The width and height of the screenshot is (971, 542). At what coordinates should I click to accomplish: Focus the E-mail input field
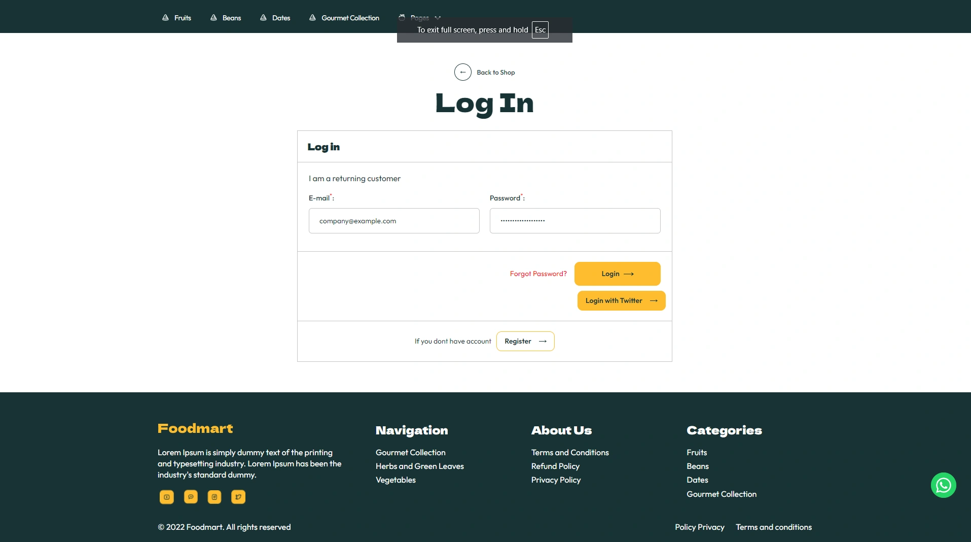pos(394,221)
